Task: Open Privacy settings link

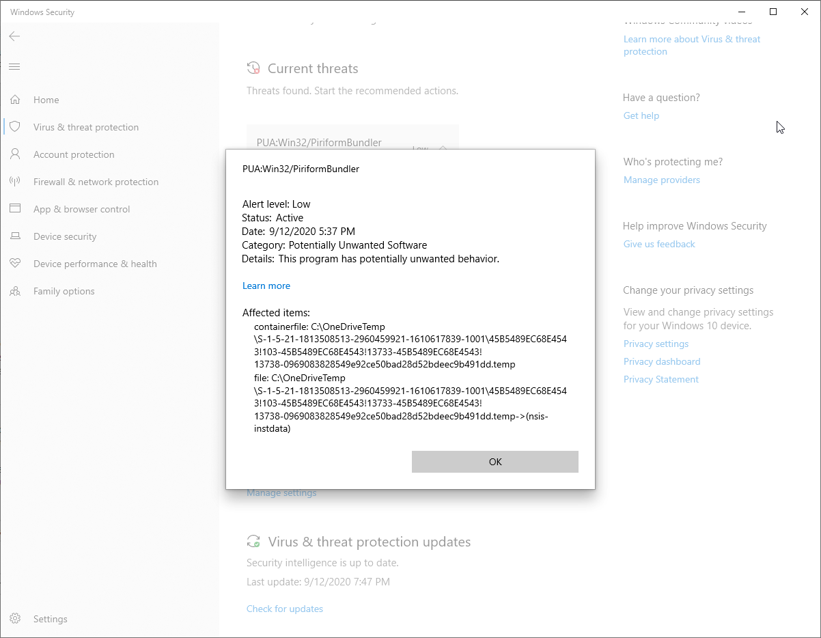Action: pyautogui.click(x=656, y=344)
